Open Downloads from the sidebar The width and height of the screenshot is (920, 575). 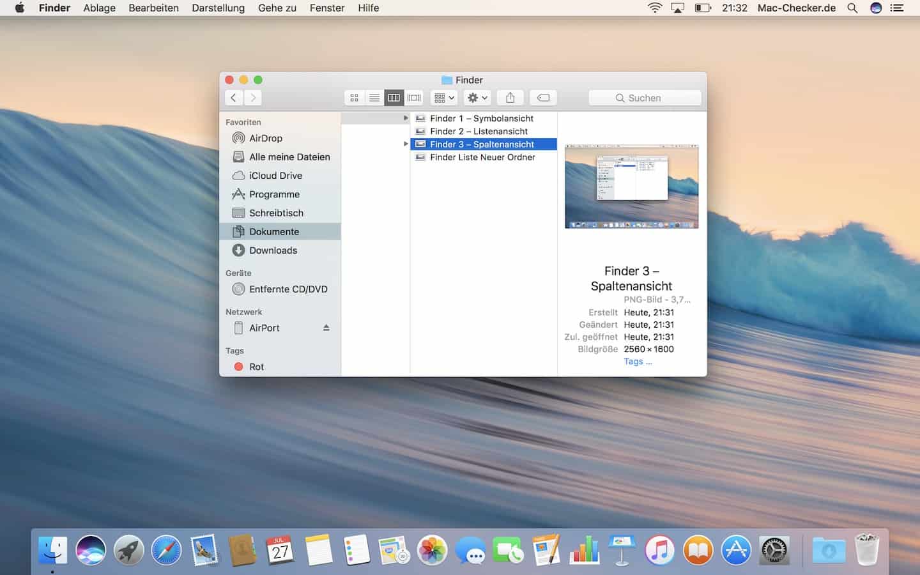[280, 250]
